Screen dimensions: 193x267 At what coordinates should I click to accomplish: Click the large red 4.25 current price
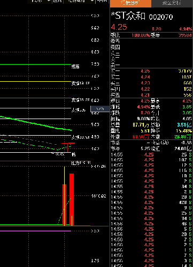click(x=119, y=27)
